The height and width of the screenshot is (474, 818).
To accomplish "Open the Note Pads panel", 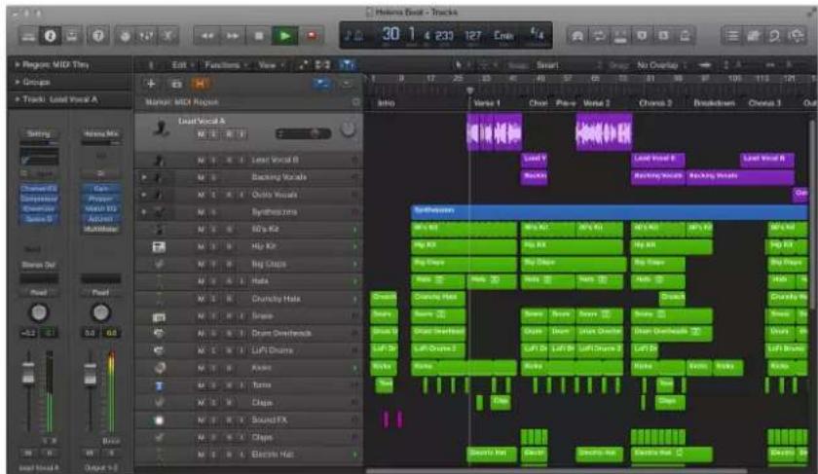I will pos(754,35).
